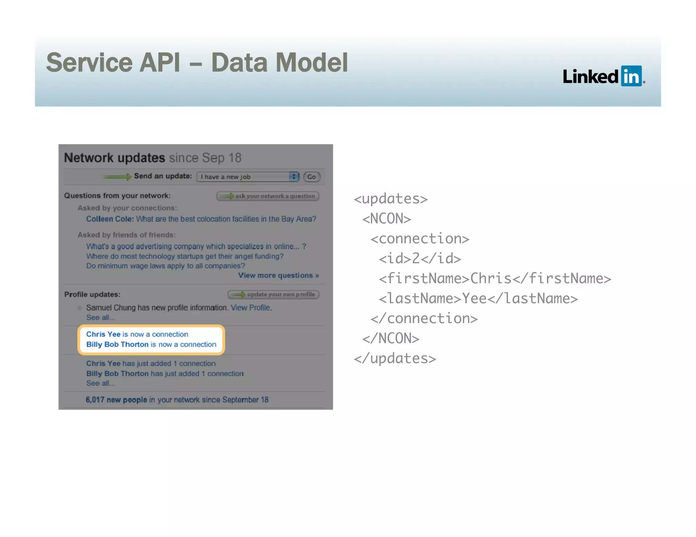Click the <lastName>Yee</lastName> line

(478, 298)
